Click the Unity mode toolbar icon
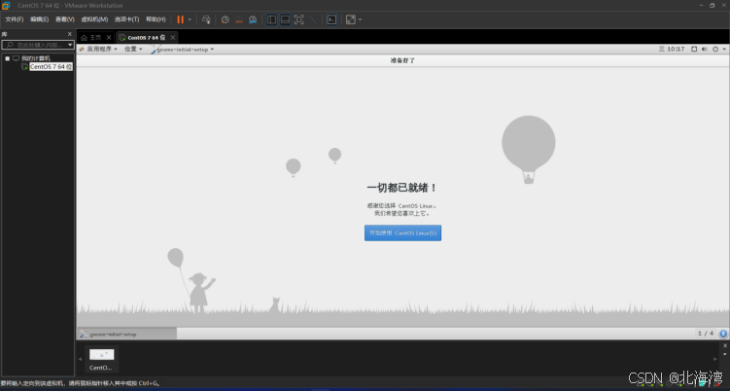The width and height of the screenshot is (730, 392). click(313, 19)
